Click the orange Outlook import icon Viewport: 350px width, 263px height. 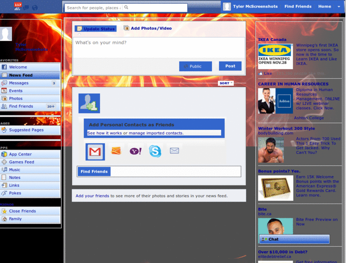[115, 150]
